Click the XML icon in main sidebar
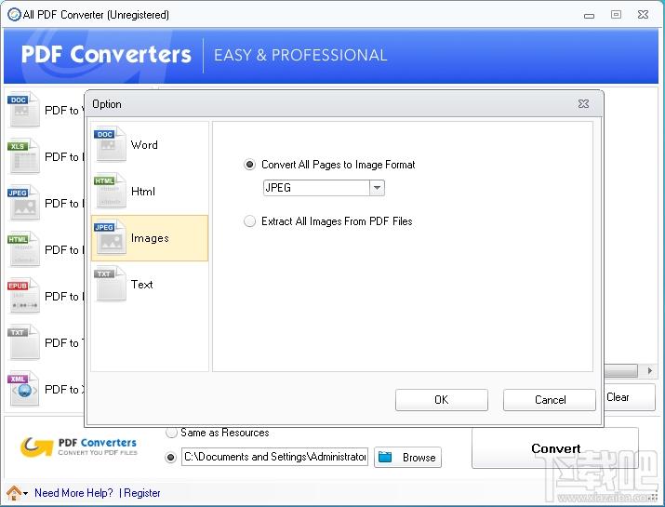 point(24,388)
